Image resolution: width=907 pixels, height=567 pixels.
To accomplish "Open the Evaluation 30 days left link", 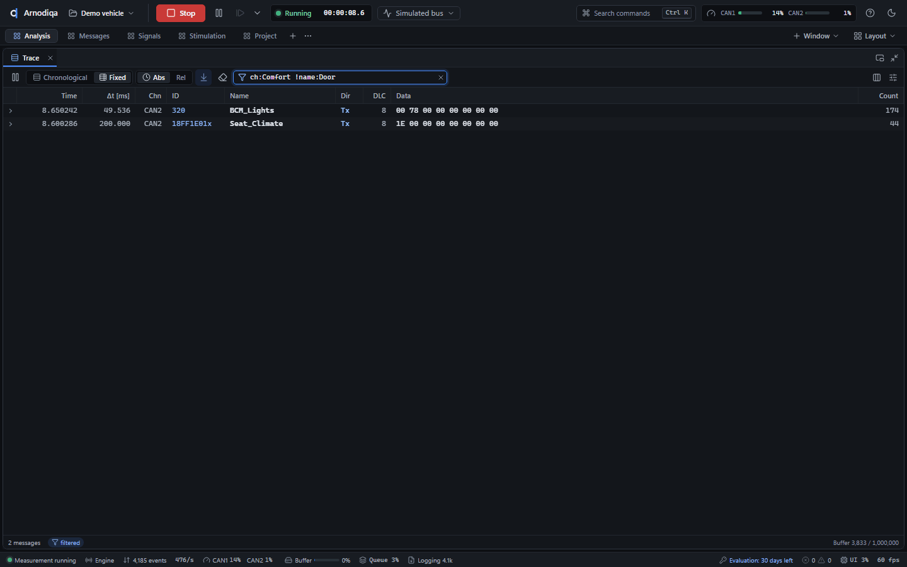I will tap(756, 560).
